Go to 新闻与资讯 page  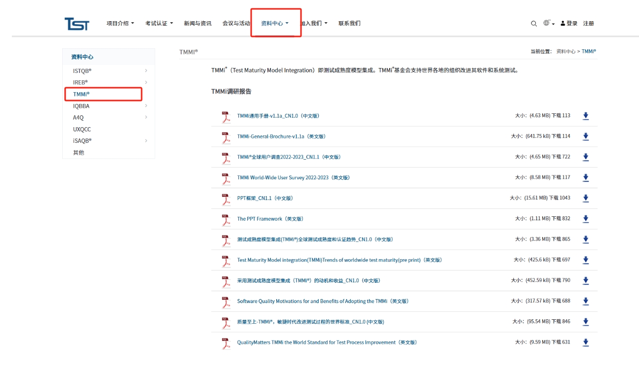tap(197, 23)
